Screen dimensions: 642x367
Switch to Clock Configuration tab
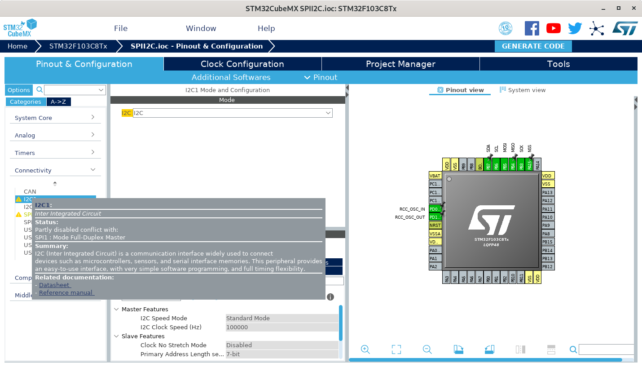(242, 64)
